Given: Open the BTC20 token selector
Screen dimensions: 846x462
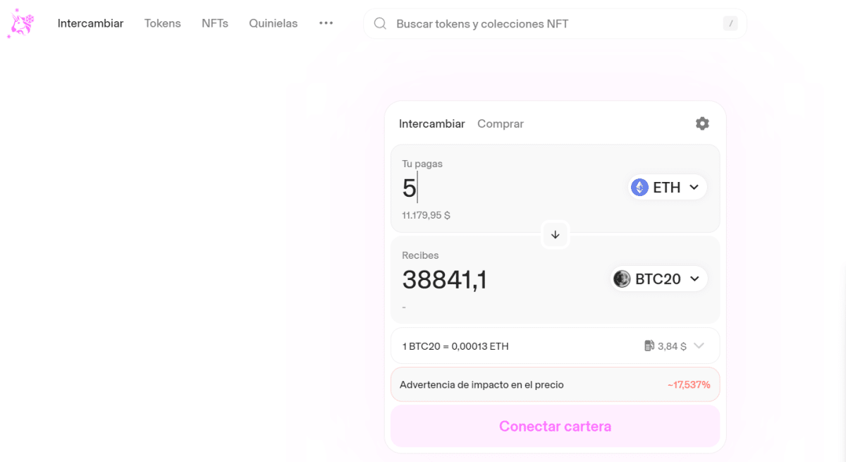Looking at the screenshot, I should tap(658, 279).
